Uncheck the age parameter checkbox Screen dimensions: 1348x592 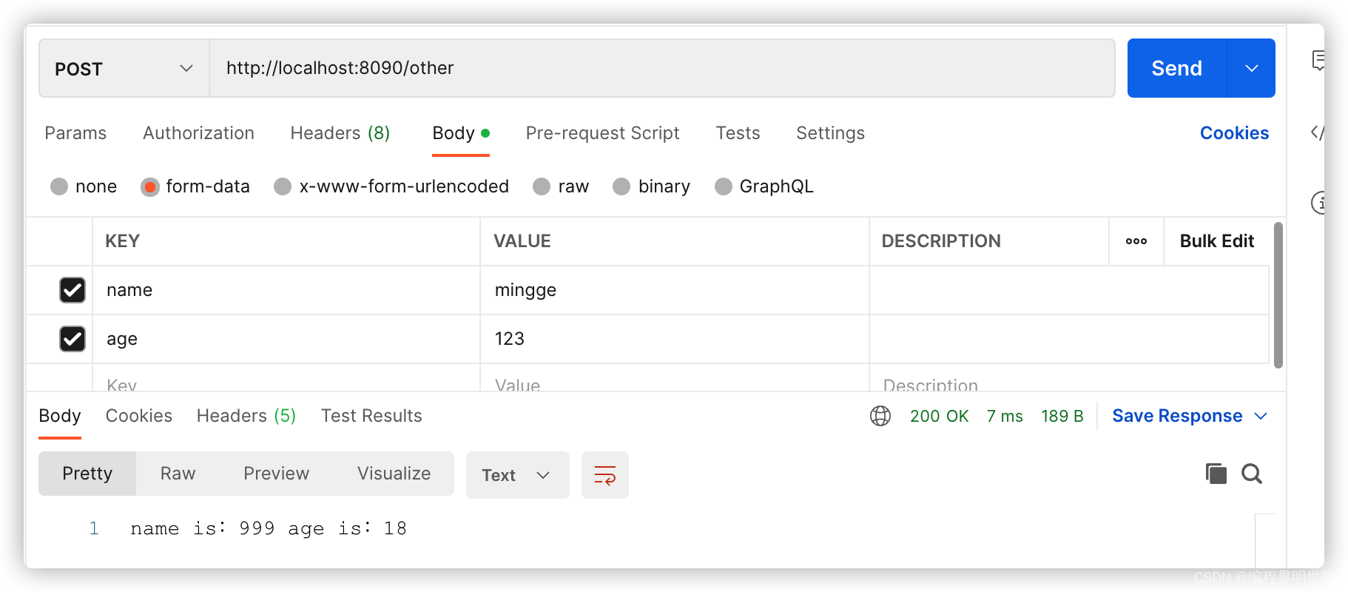[73, 339]
